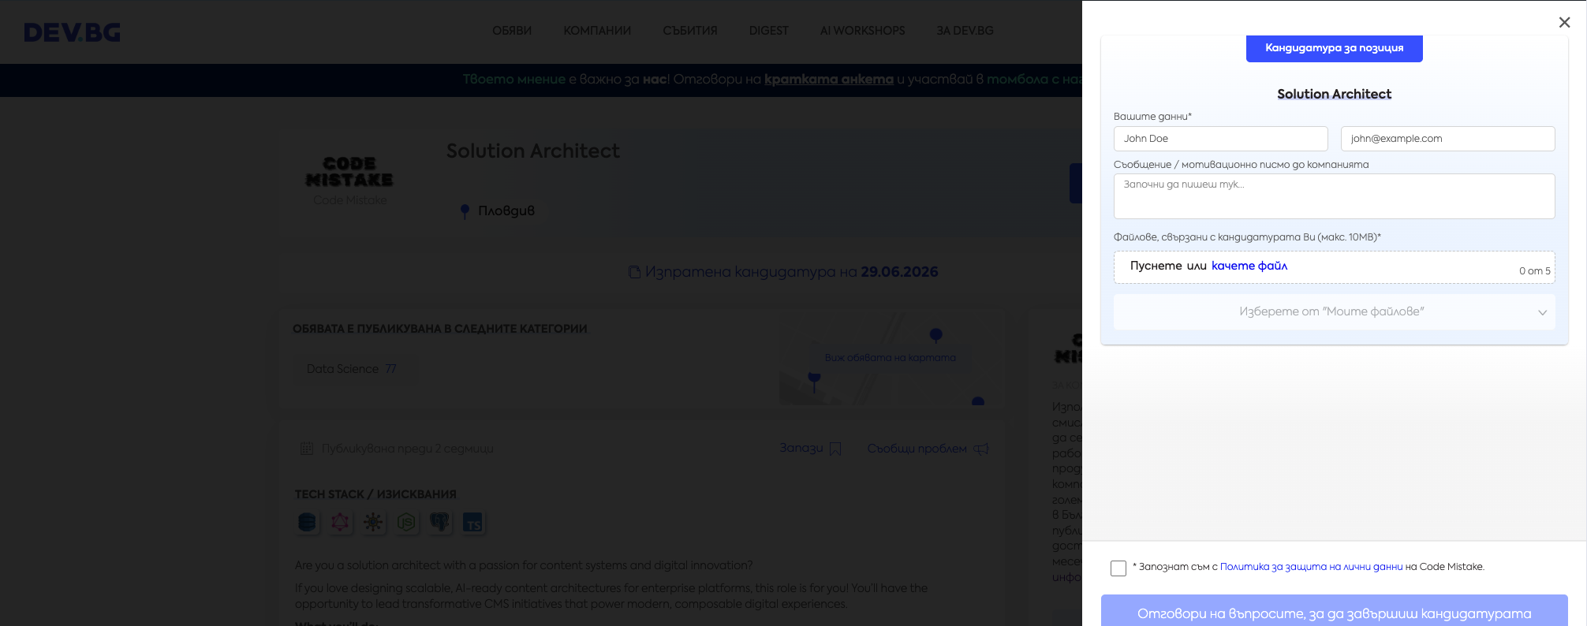Click the 'Code Mistake' company name under logo

350,200
